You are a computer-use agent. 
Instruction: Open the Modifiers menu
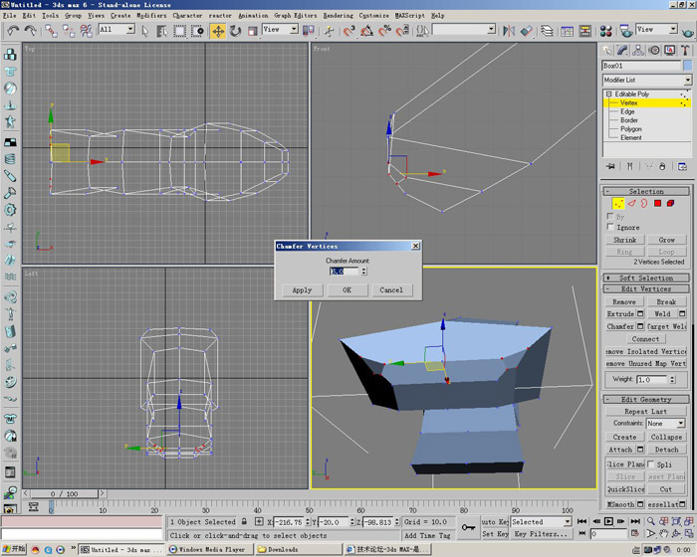point(151,16)
